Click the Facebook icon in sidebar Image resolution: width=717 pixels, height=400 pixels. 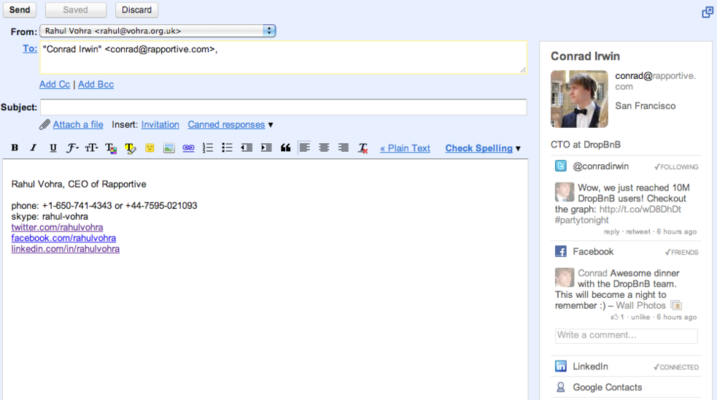click(561, 251)
